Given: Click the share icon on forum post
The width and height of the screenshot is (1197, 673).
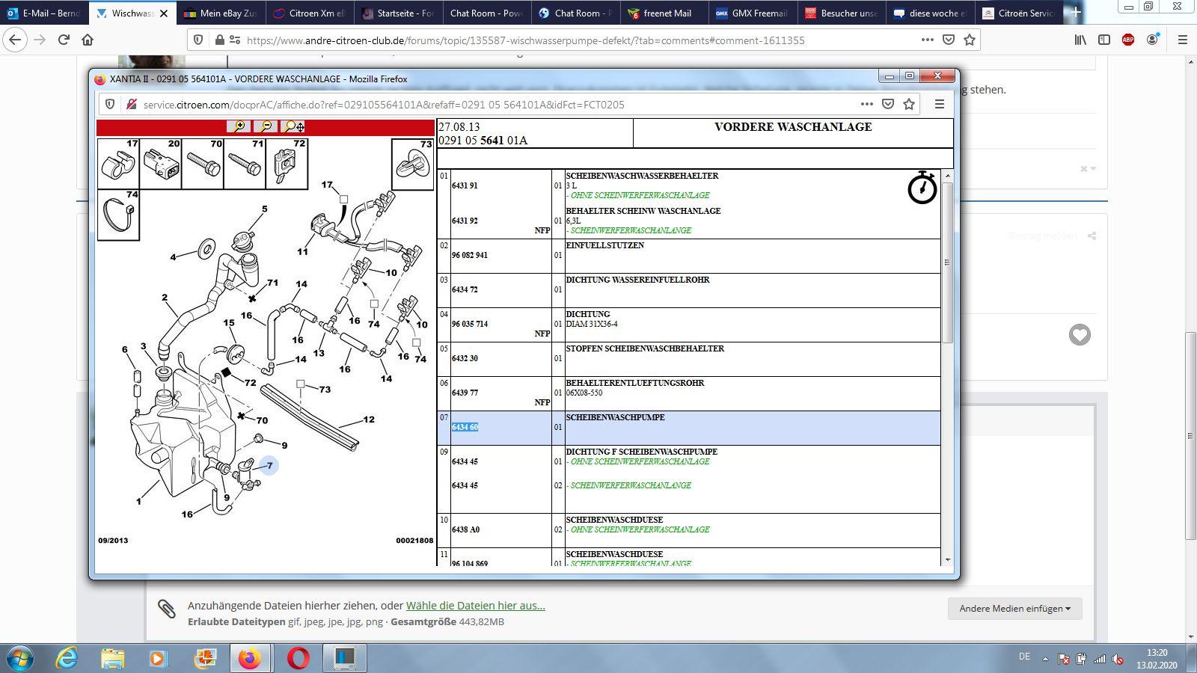Looking at the screenshot, I should (x=1092, y=236).
